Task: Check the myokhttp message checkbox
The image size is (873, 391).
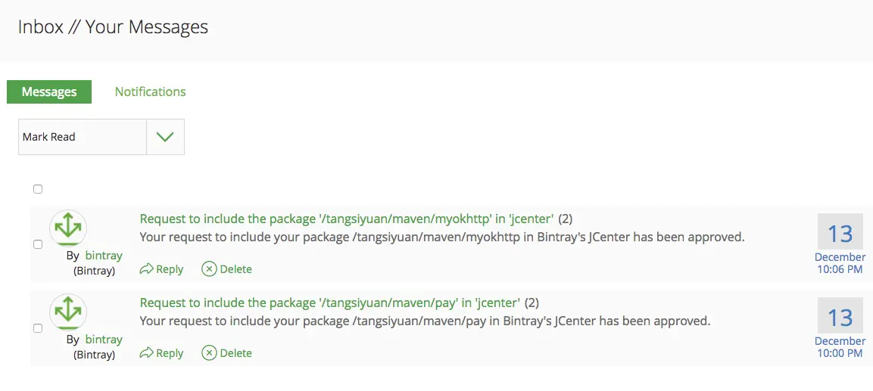Action: click(38, 244)
